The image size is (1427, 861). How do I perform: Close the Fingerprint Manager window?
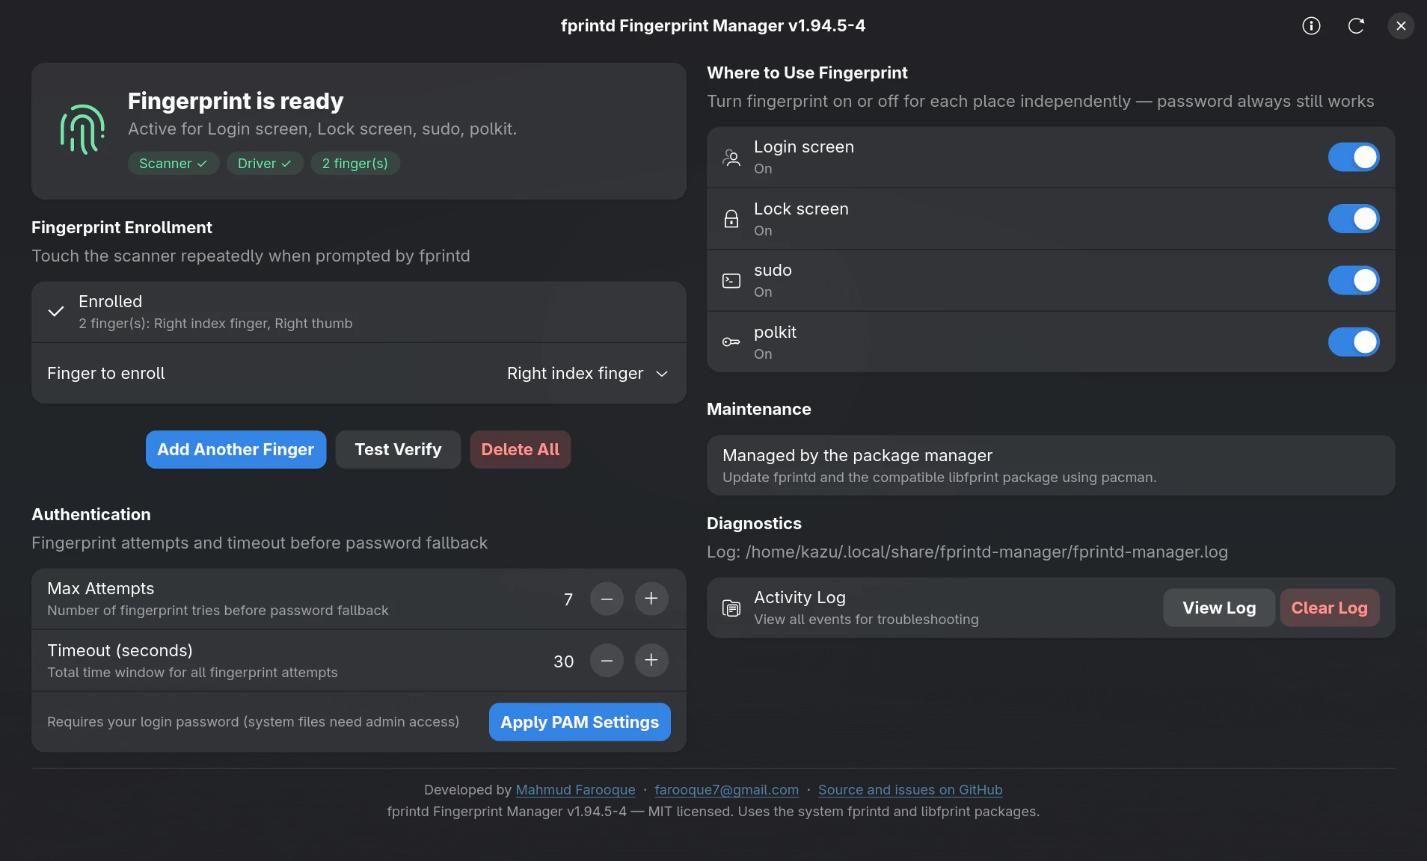[1401, 26]
